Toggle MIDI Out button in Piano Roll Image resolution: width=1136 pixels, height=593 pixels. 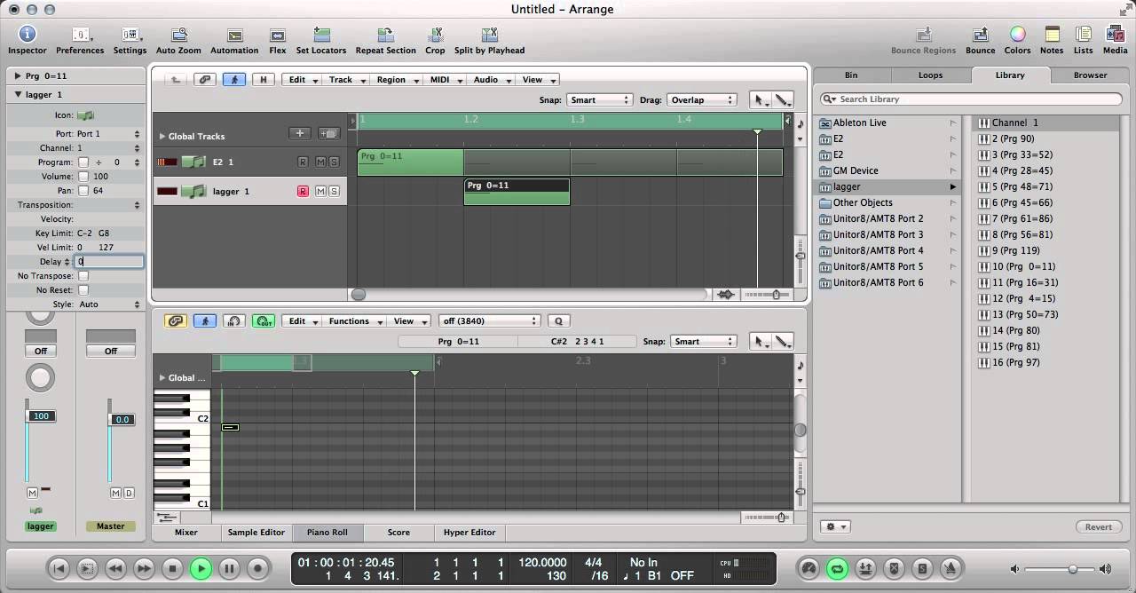(264, 321)
